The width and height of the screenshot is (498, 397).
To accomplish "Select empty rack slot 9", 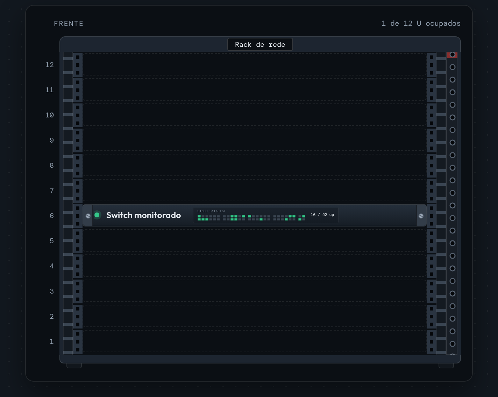I will (x=255, y=140).
